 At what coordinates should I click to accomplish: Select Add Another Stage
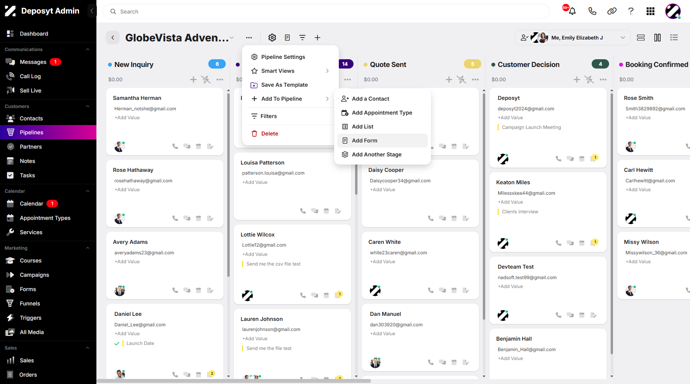383,154
